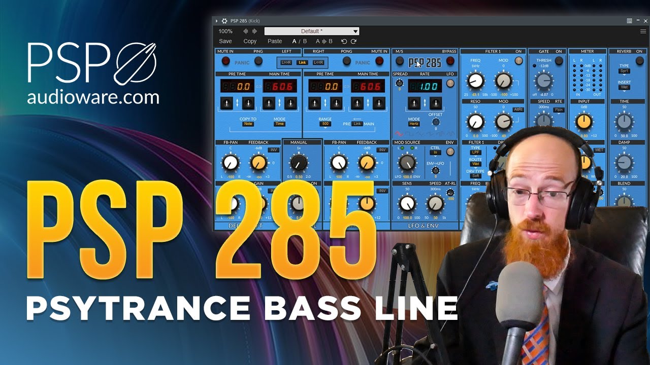Toggle the PONG button
This screenshot has width=650, height=365.
point(346,61)
